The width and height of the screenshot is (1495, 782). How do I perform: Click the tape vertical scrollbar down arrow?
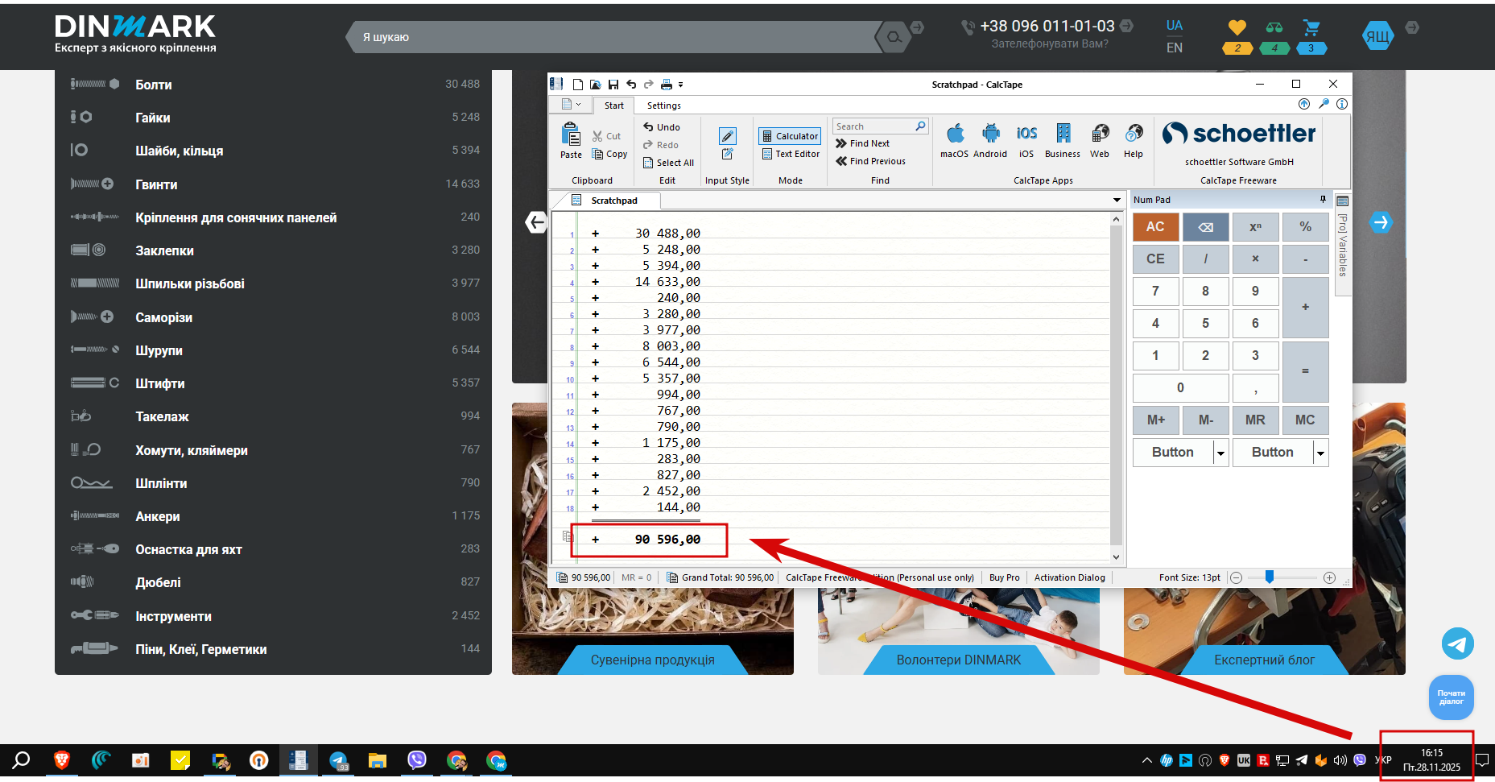(x=1116, y=557)
